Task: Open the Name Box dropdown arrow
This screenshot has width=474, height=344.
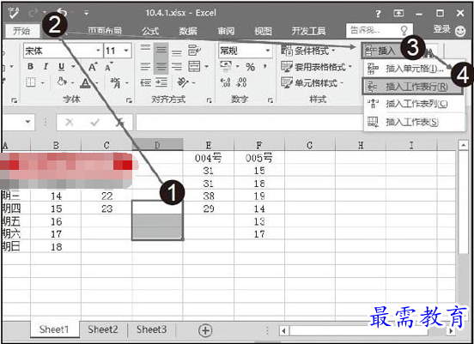Action: click(27, 122)
